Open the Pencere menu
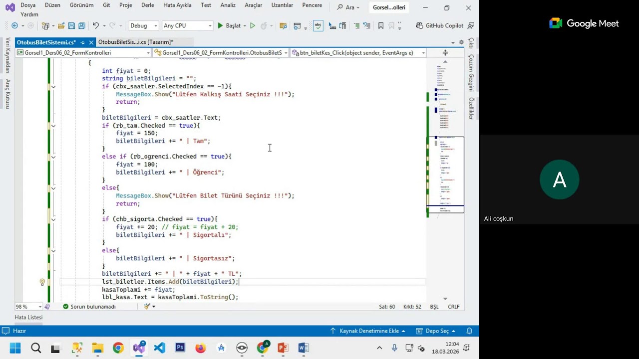The height and width of the screenshot is (359, 639). click(312, 5)
